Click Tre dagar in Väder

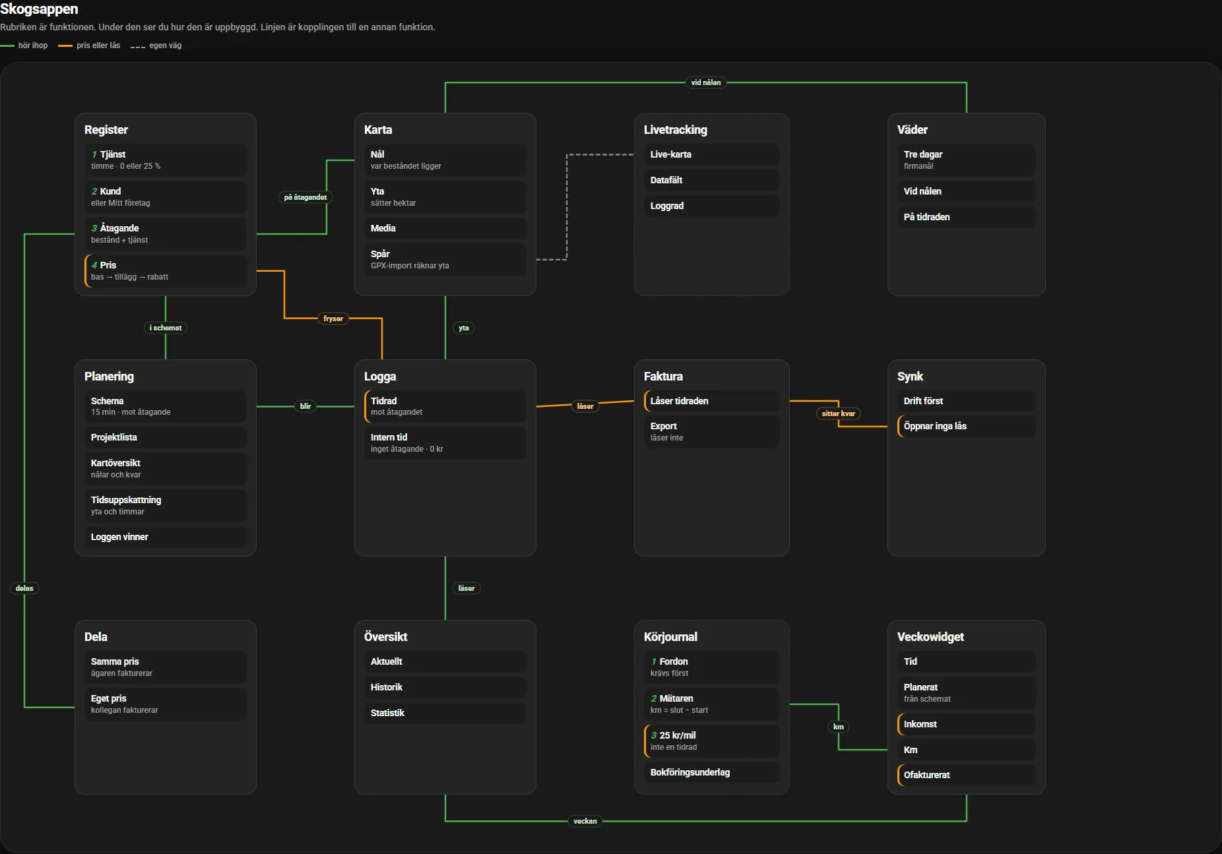pyautogui.click(x=967, y=160)
